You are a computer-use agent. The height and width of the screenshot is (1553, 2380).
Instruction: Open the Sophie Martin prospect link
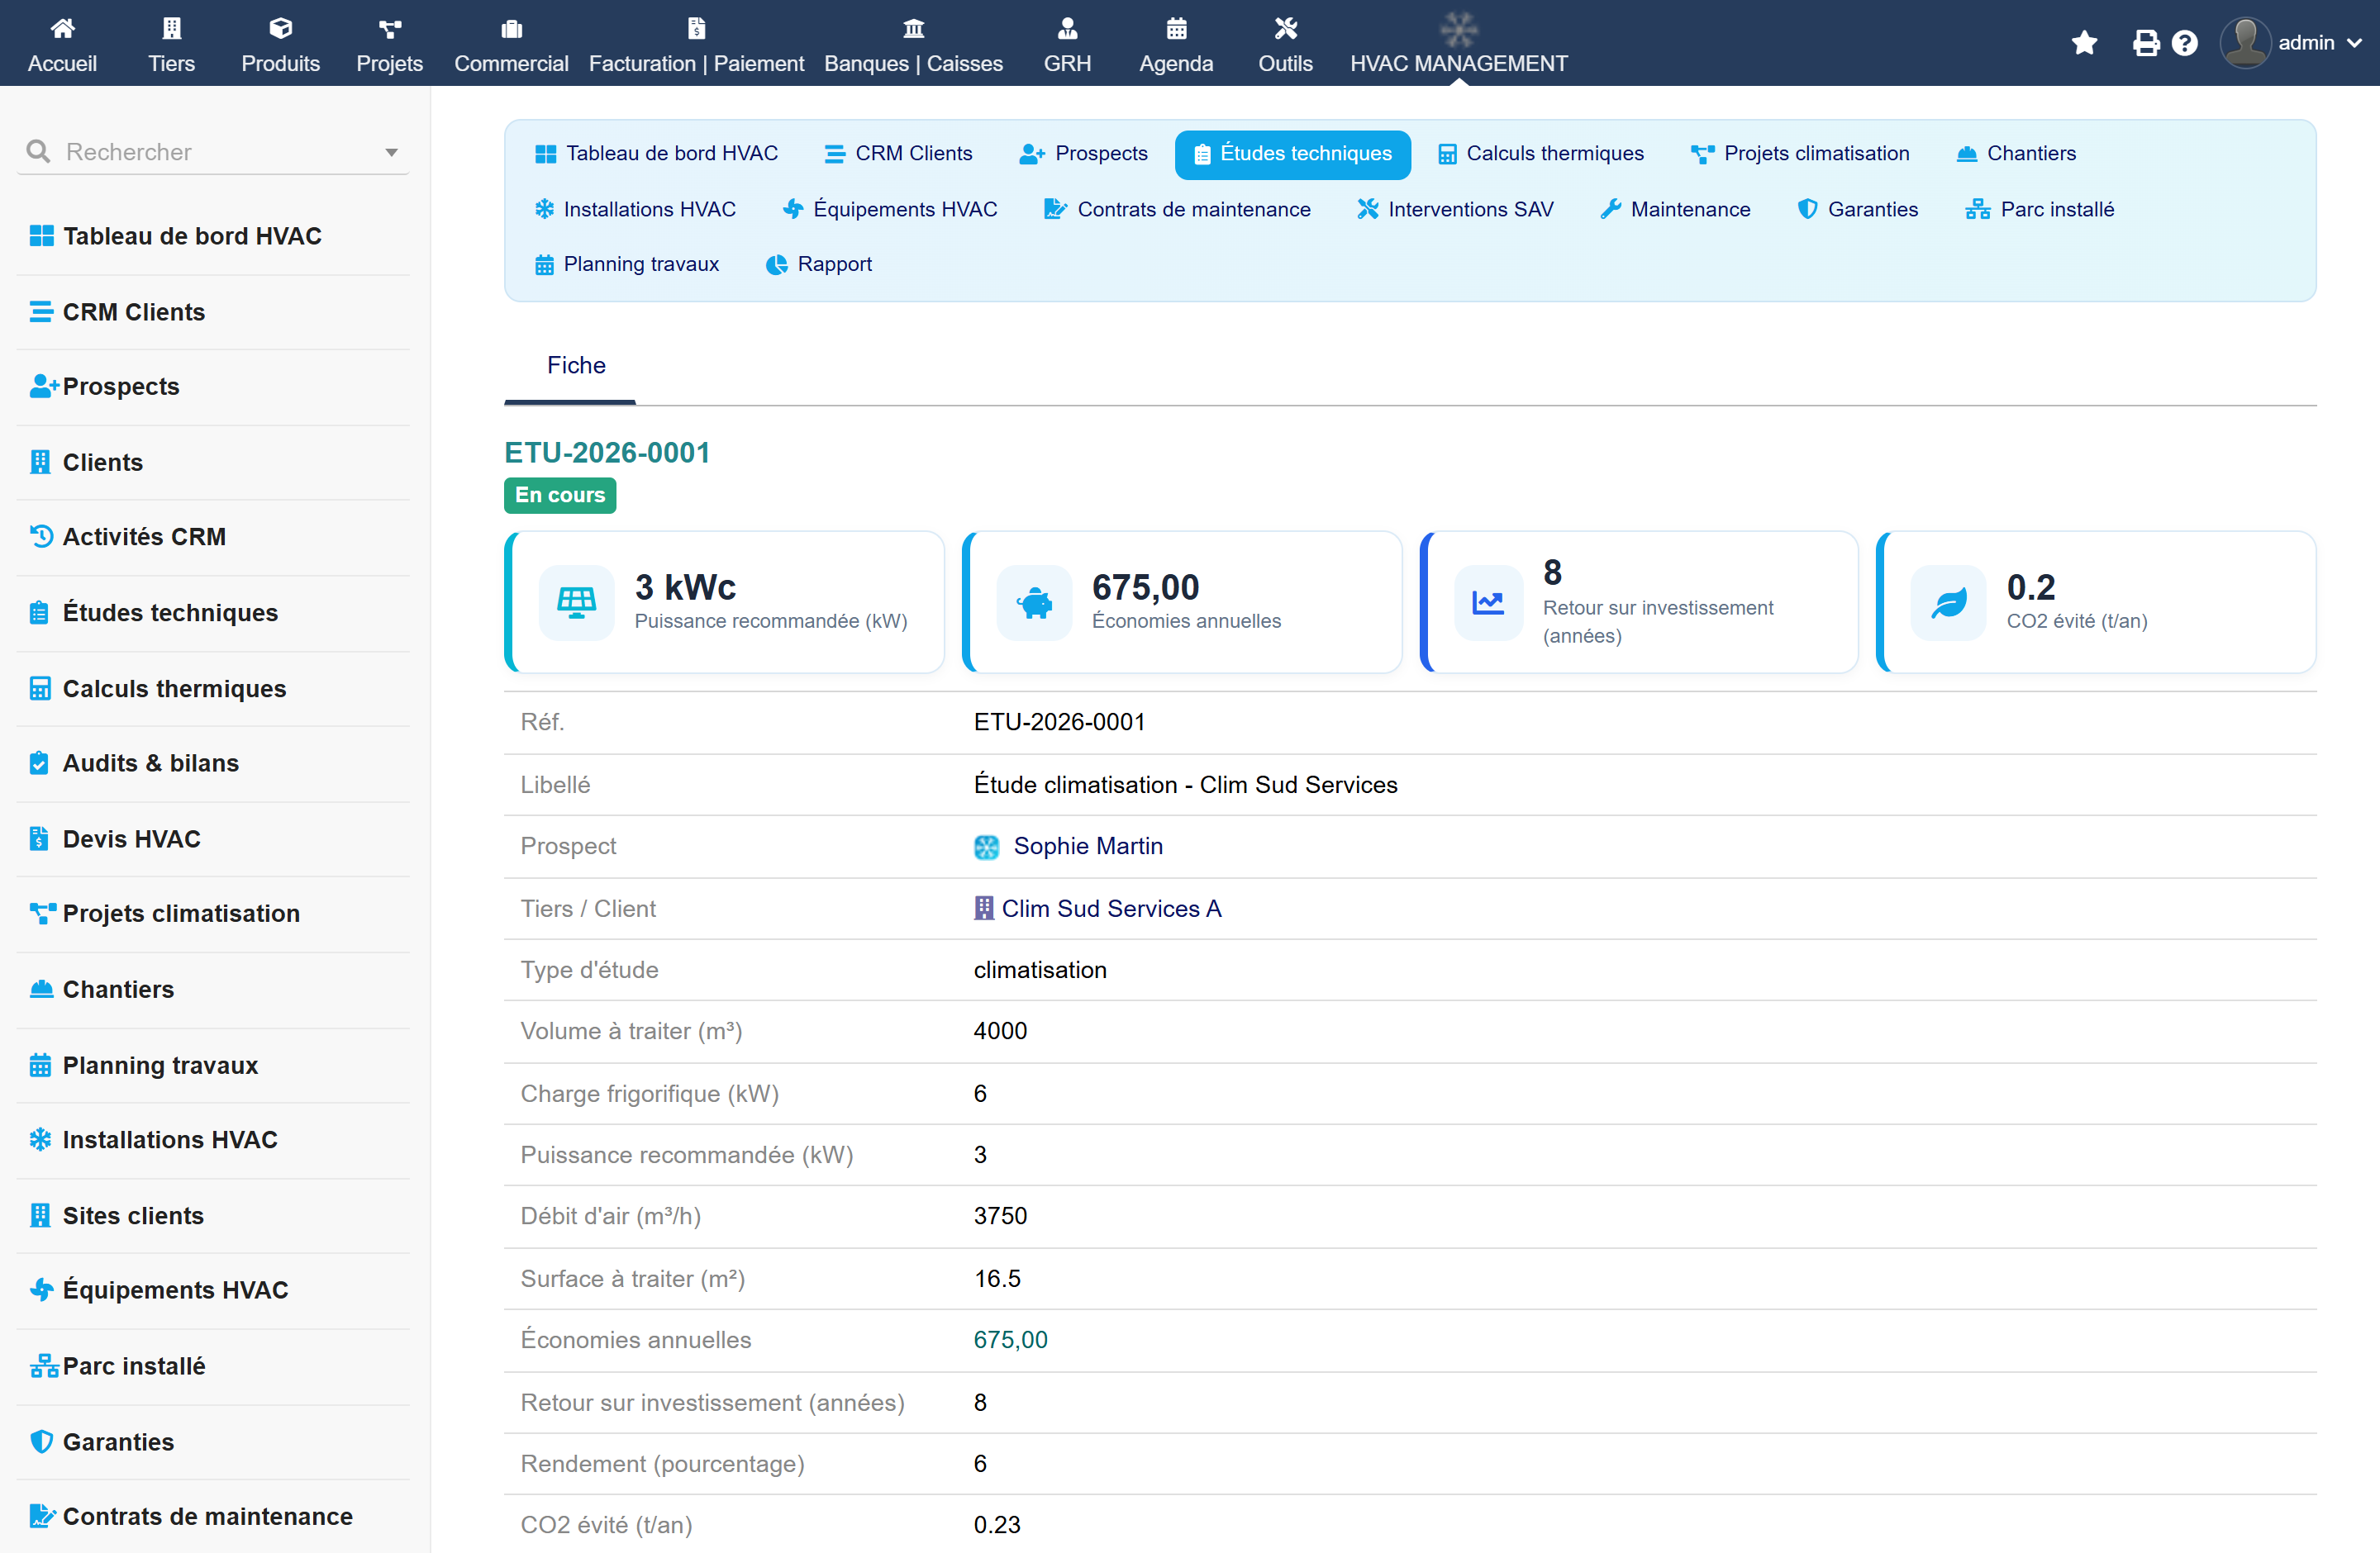click(x=1088, y=848)
